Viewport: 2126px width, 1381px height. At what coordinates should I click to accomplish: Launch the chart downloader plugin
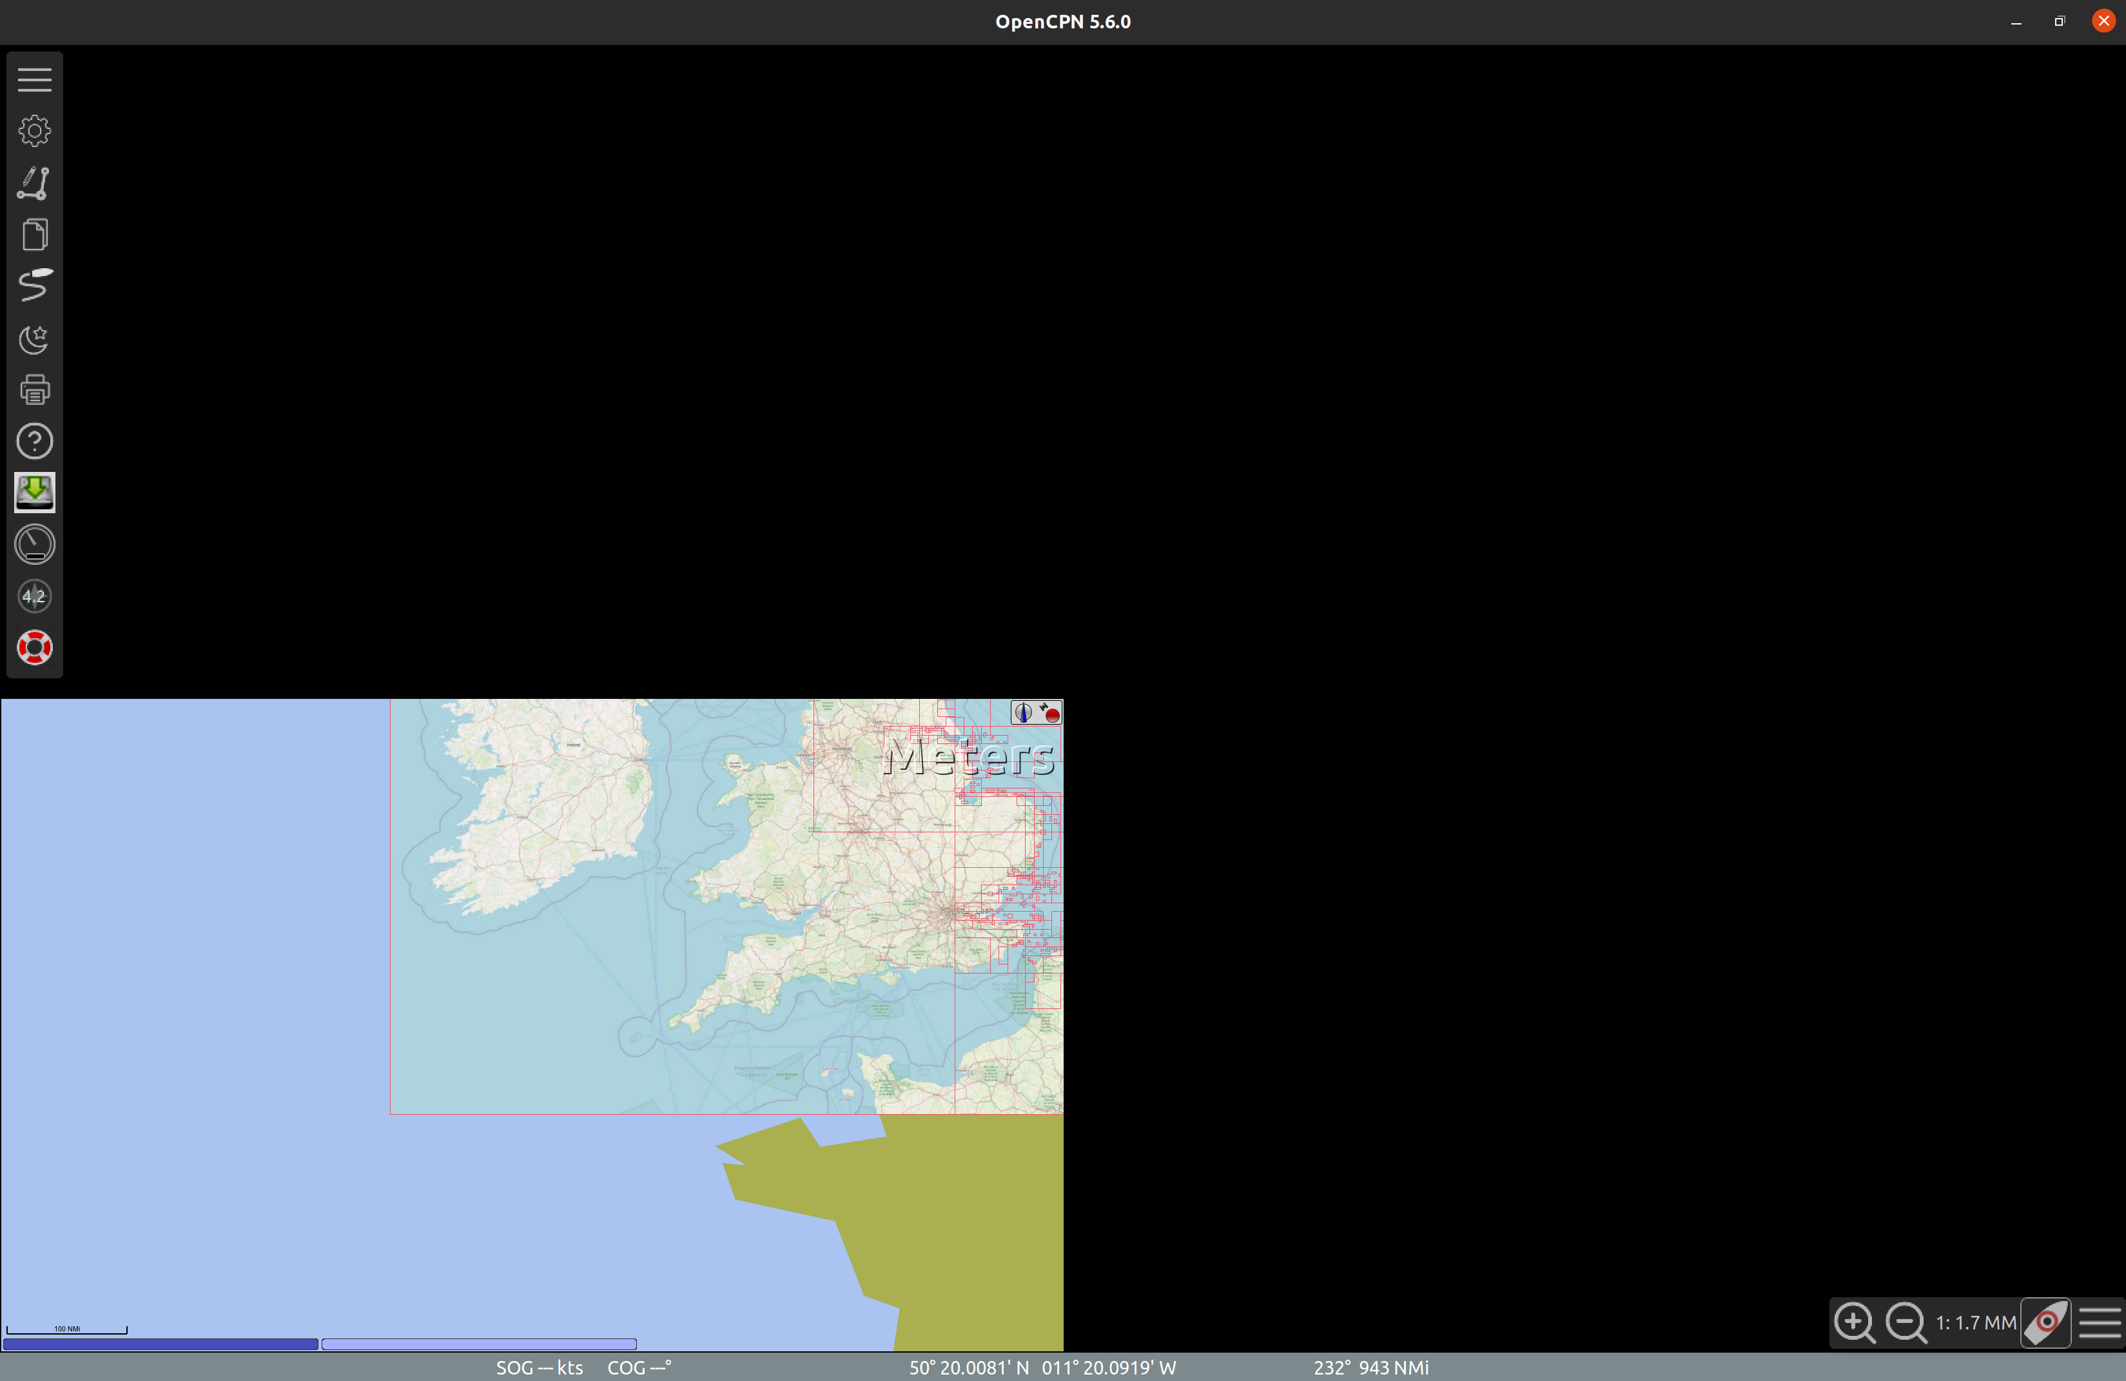pos(35,491)
